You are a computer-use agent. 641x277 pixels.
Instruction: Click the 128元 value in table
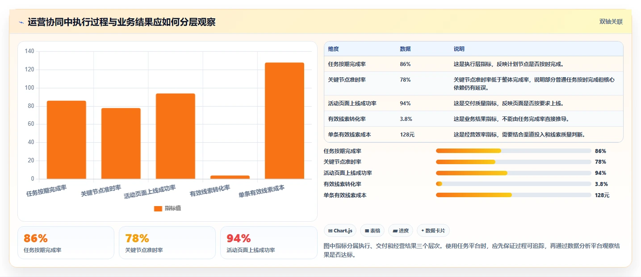click(407, 135)
